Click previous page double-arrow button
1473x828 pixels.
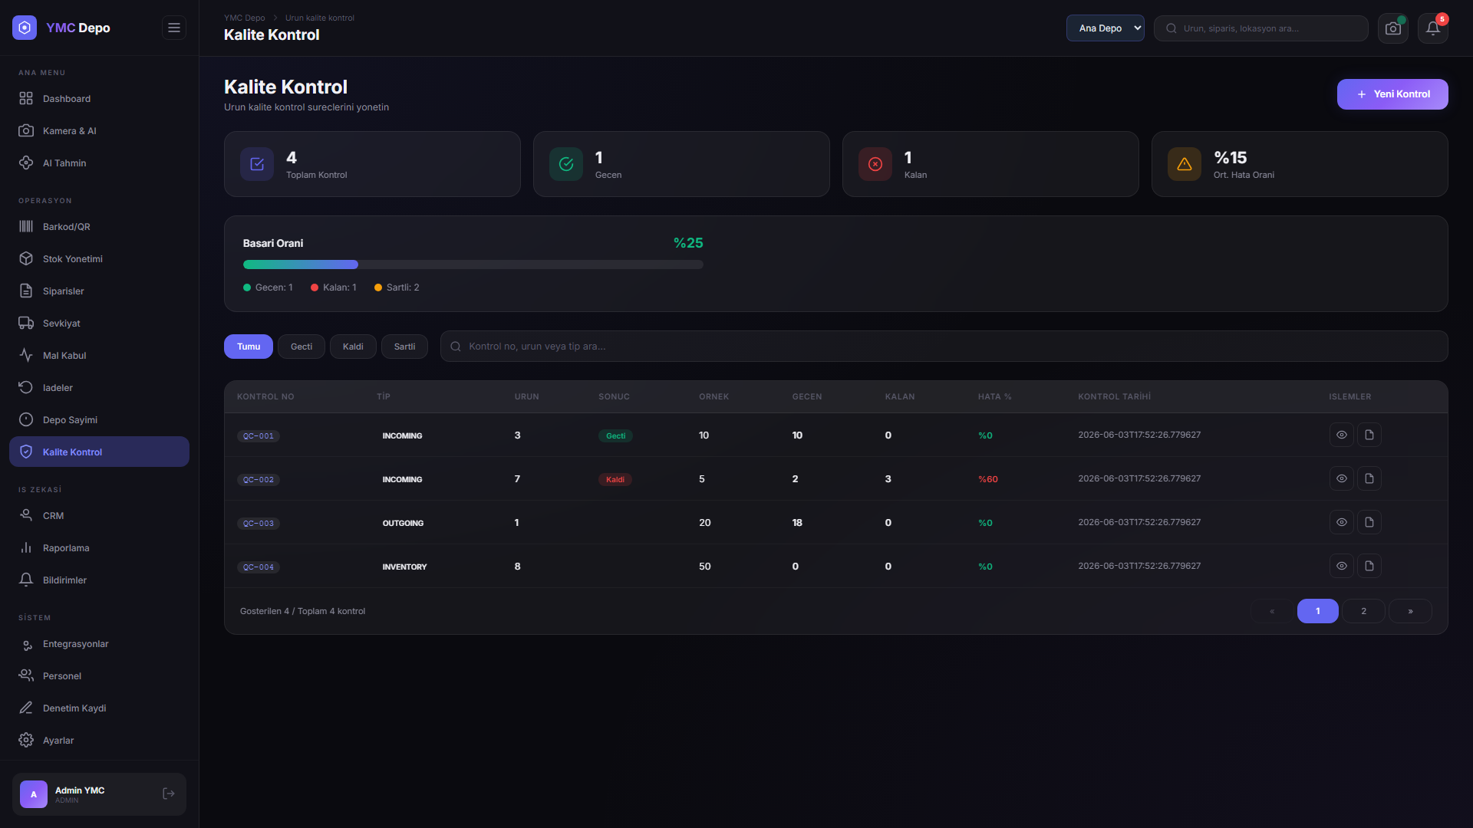tap(1272, 611)
